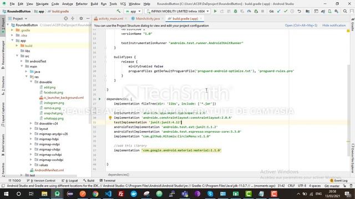The width and height of the screenshot is (355, 199).
Task: Select facebook.png in drawable folder
Action: (x=53, y=92)
